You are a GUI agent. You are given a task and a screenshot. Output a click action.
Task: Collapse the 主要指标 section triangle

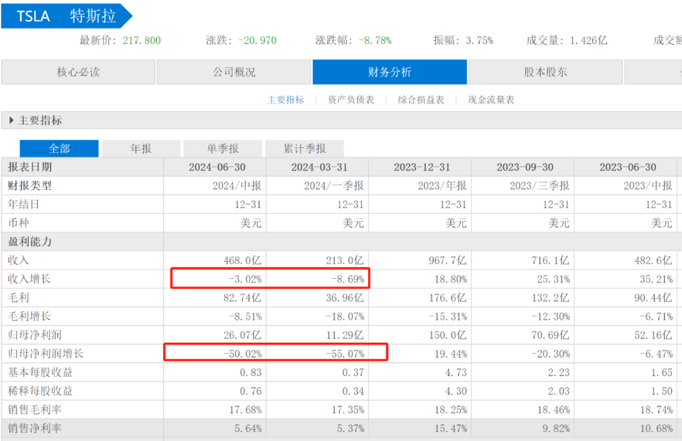11,121
